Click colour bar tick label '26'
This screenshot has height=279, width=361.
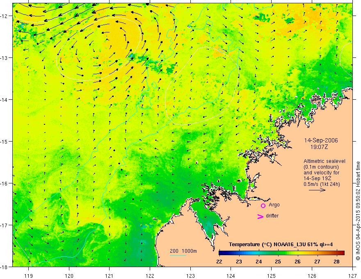(297, 261)
